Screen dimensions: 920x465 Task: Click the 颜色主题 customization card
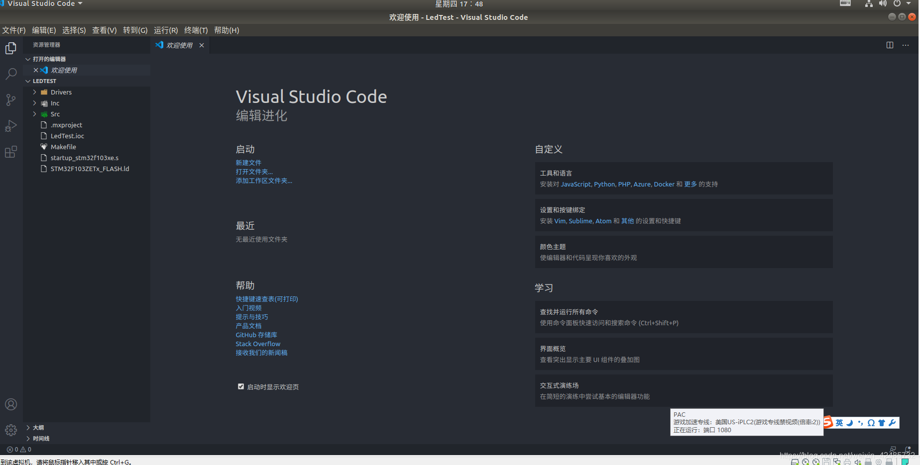[684, 252]
